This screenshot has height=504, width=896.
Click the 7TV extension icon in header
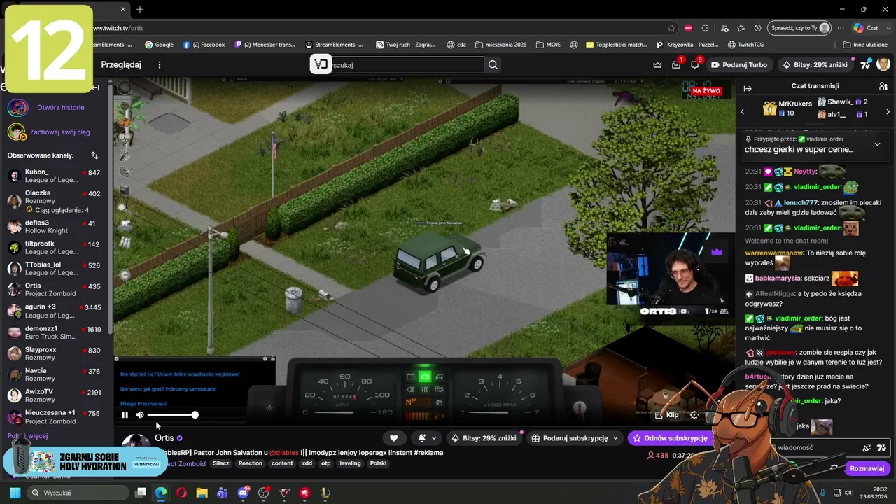(x=866, y=64)
